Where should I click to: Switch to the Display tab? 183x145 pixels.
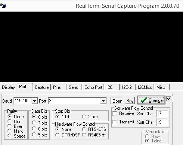coord(8,87)
